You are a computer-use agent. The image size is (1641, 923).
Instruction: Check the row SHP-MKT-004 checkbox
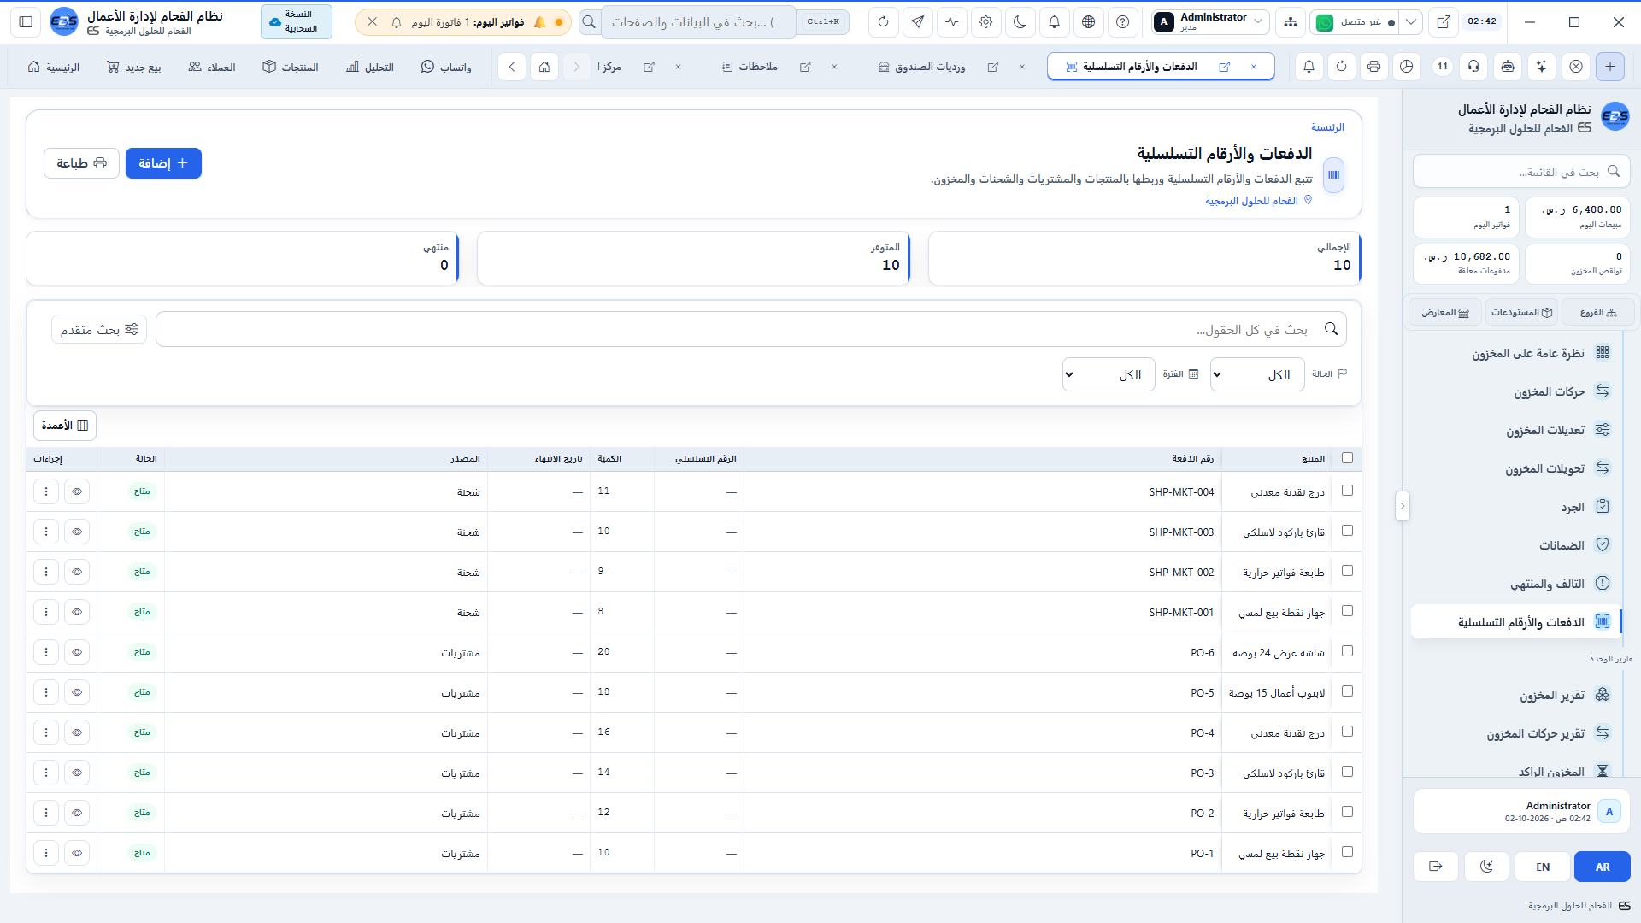click(x=1348, y=491)
